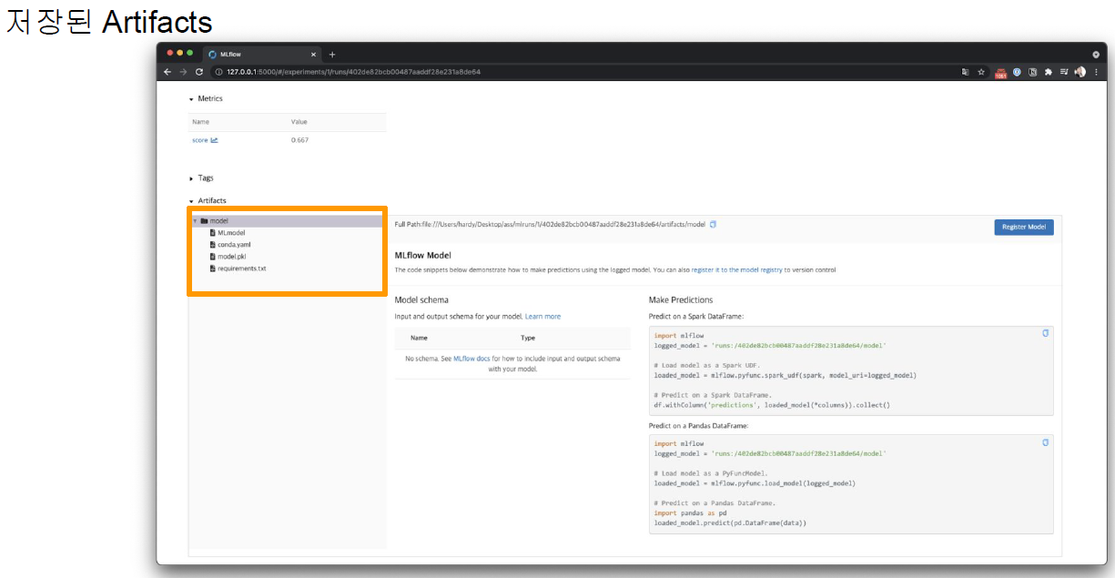Open the tab search dropdown in title bar

(x=1096, y=54)
